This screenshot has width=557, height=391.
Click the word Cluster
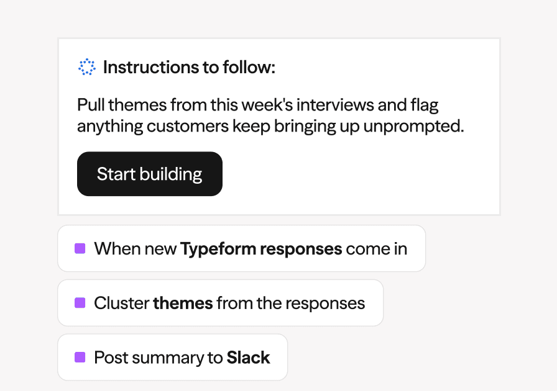click(x=121, y=303)
